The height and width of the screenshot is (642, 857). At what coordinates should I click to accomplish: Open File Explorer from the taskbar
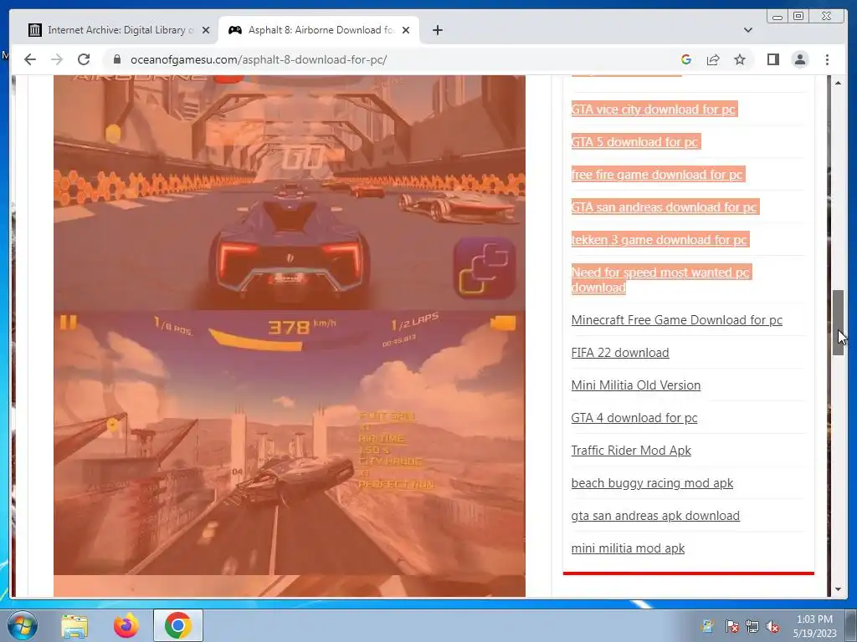coord(74,625)
